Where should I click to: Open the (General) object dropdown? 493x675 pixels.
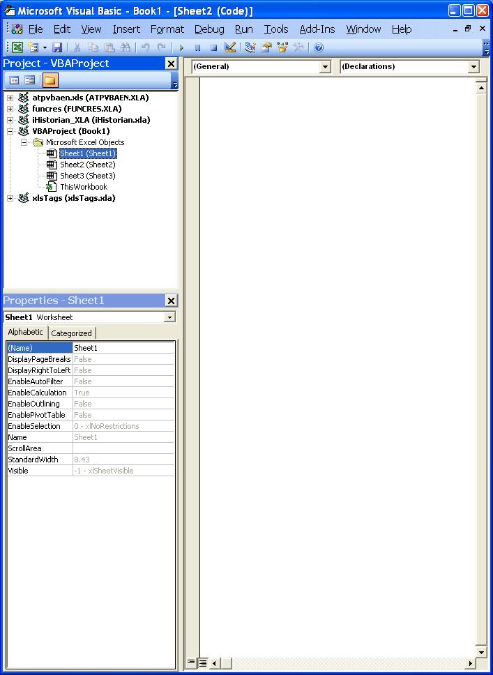click(x=325, y=67)
